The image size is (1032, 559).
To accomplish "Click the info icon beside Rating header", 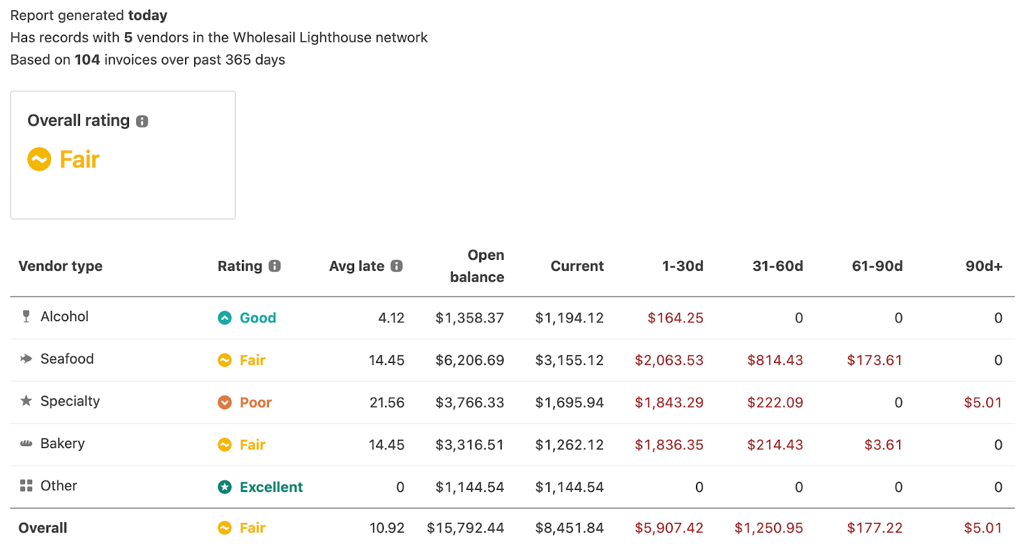I will (275, 266).
